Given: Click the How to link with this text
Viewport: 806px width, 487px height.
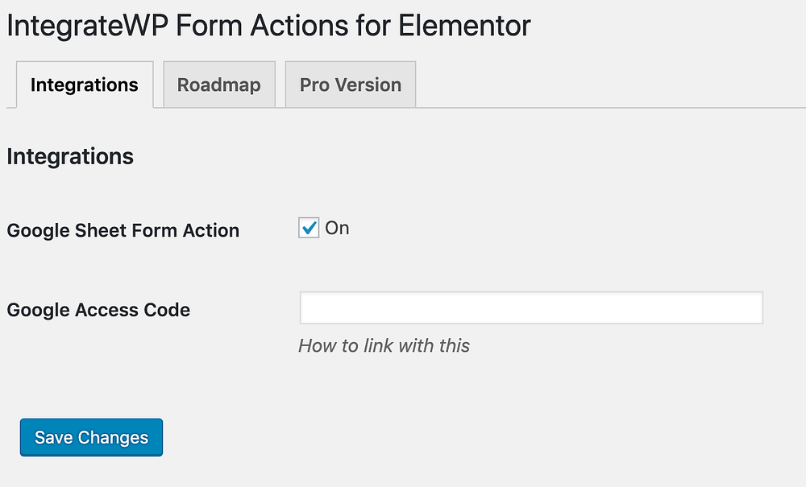Looking at the screenshot, I should tap(384, 345).
